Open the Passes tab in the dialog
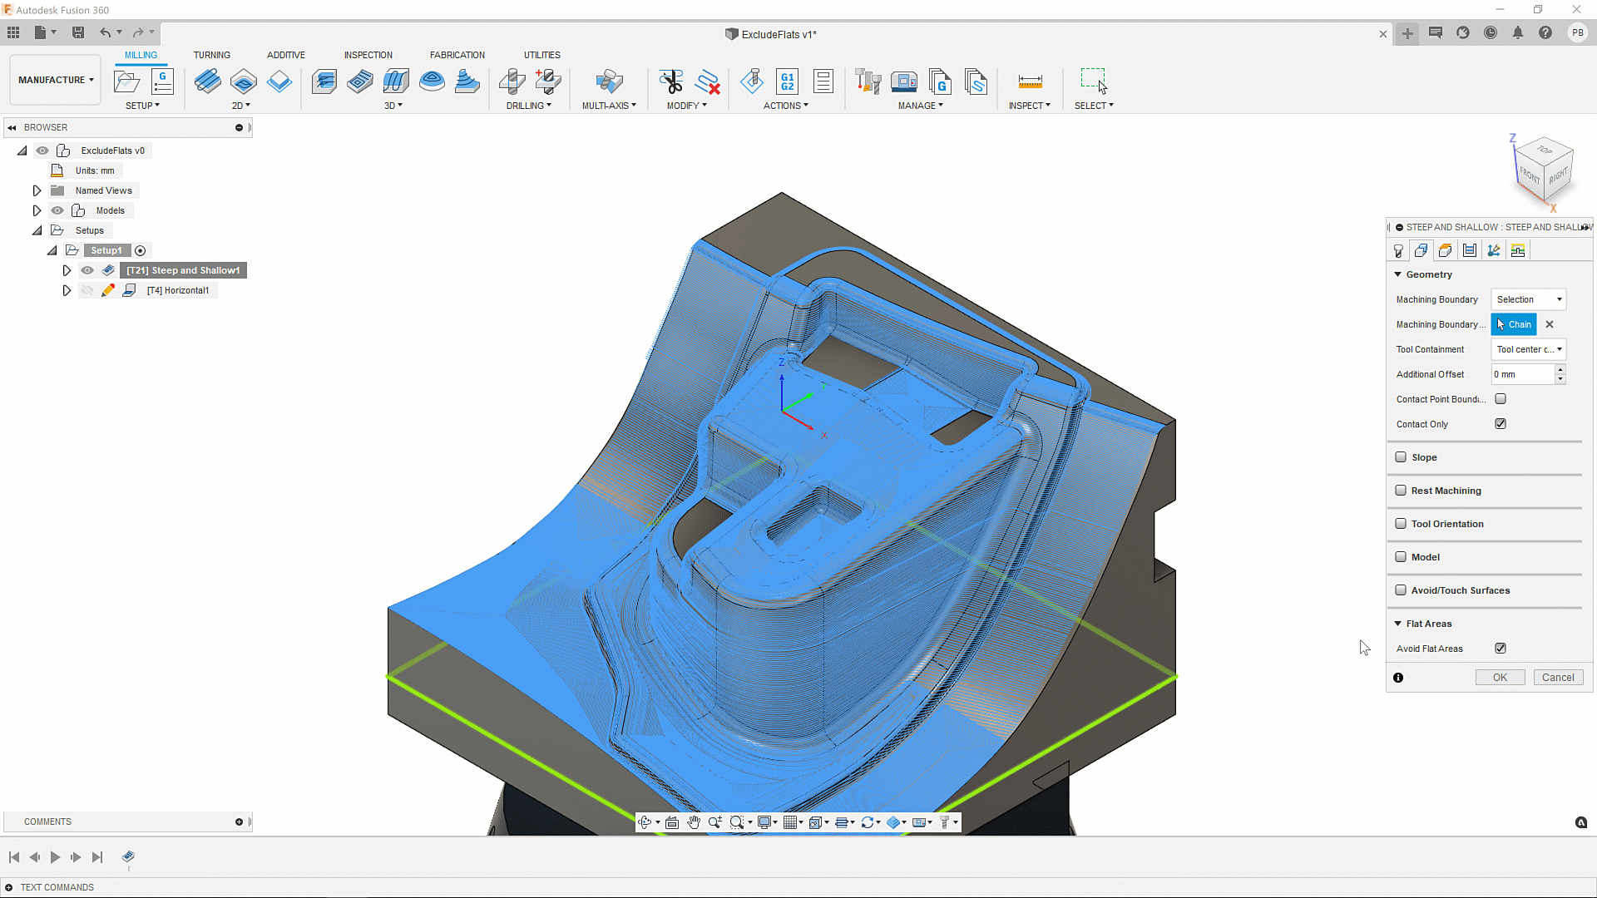 (x=1471, y=250)
